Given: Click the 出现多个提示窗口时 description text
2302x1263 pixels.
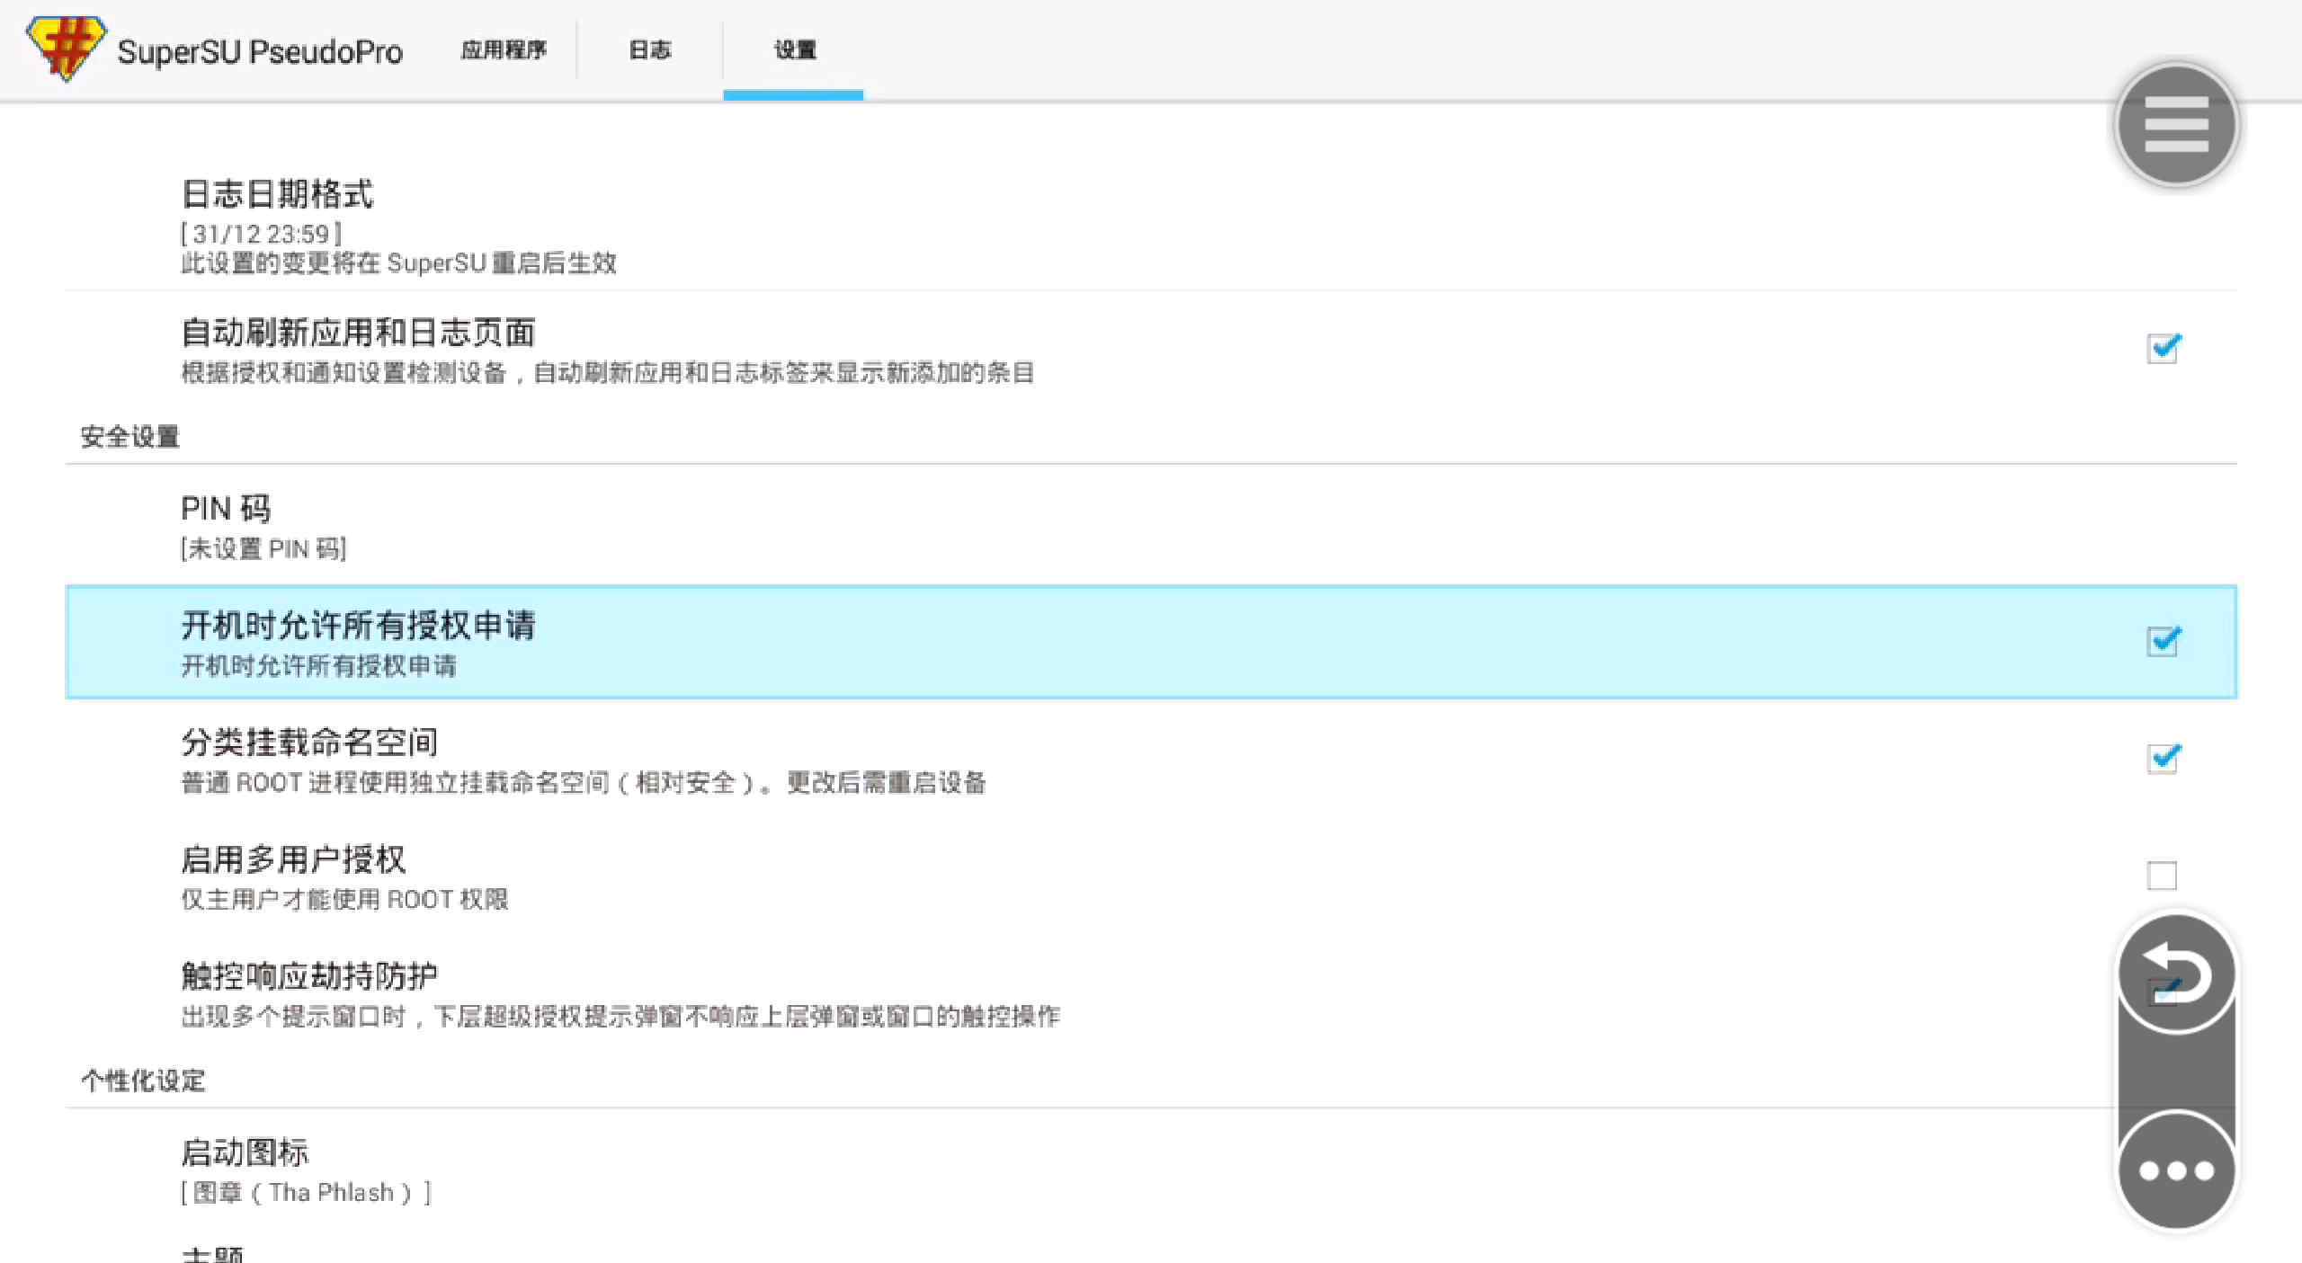Looking at the screenshot, I should [621, 1017].
